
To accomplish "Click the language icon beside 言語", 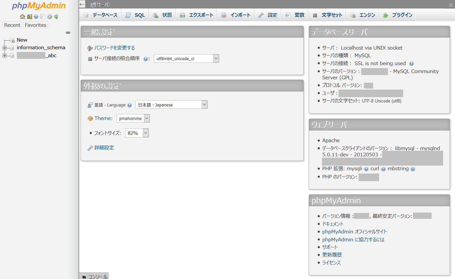I will click(x=90, y=105).
